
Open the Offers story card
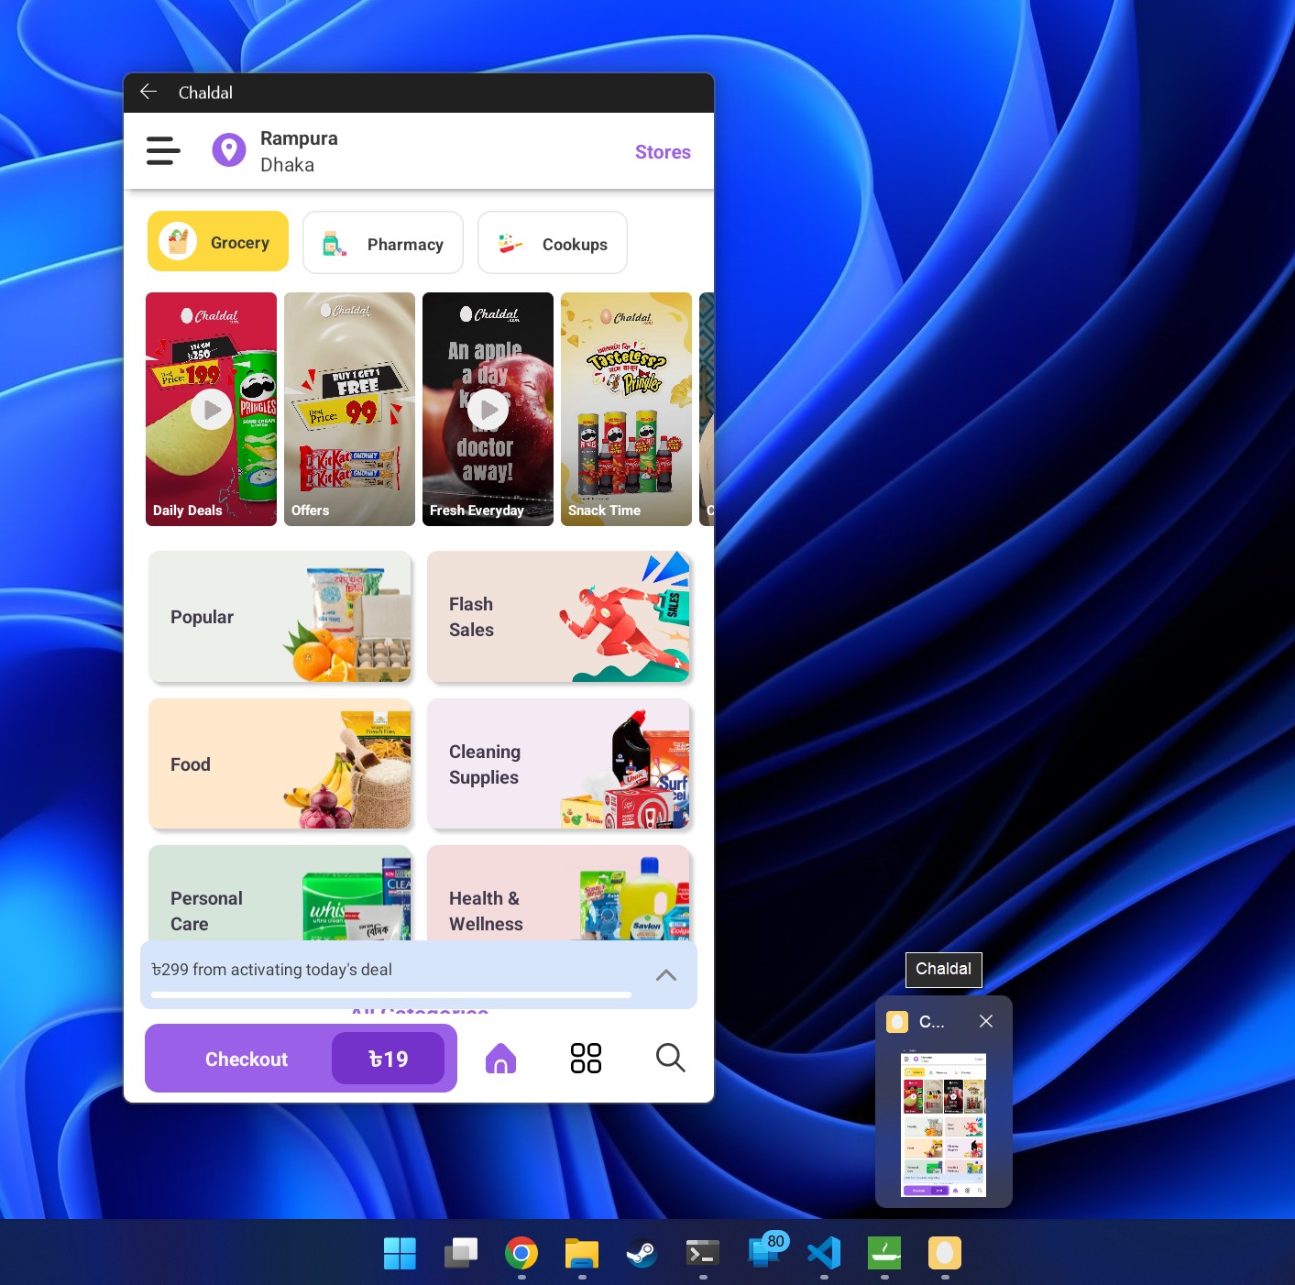coord(349,409)
